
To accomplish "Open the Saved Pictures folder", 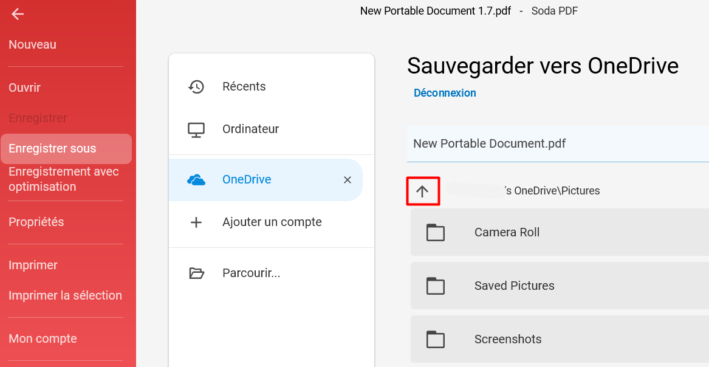I will pyautogui.click(x=560, y=286).
